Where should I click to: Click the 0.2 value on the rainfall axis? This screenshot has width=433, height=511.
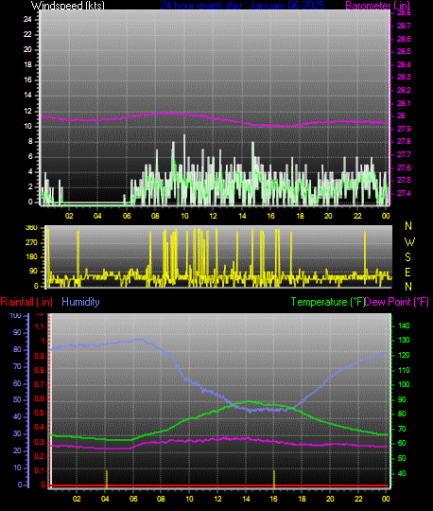[40, 456]
